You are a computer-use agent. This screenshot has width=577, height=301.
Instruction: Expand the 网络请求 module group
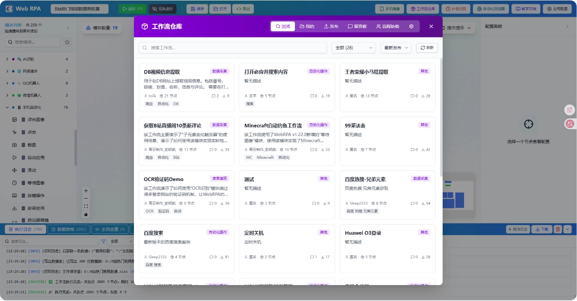(x=37, y=71)
